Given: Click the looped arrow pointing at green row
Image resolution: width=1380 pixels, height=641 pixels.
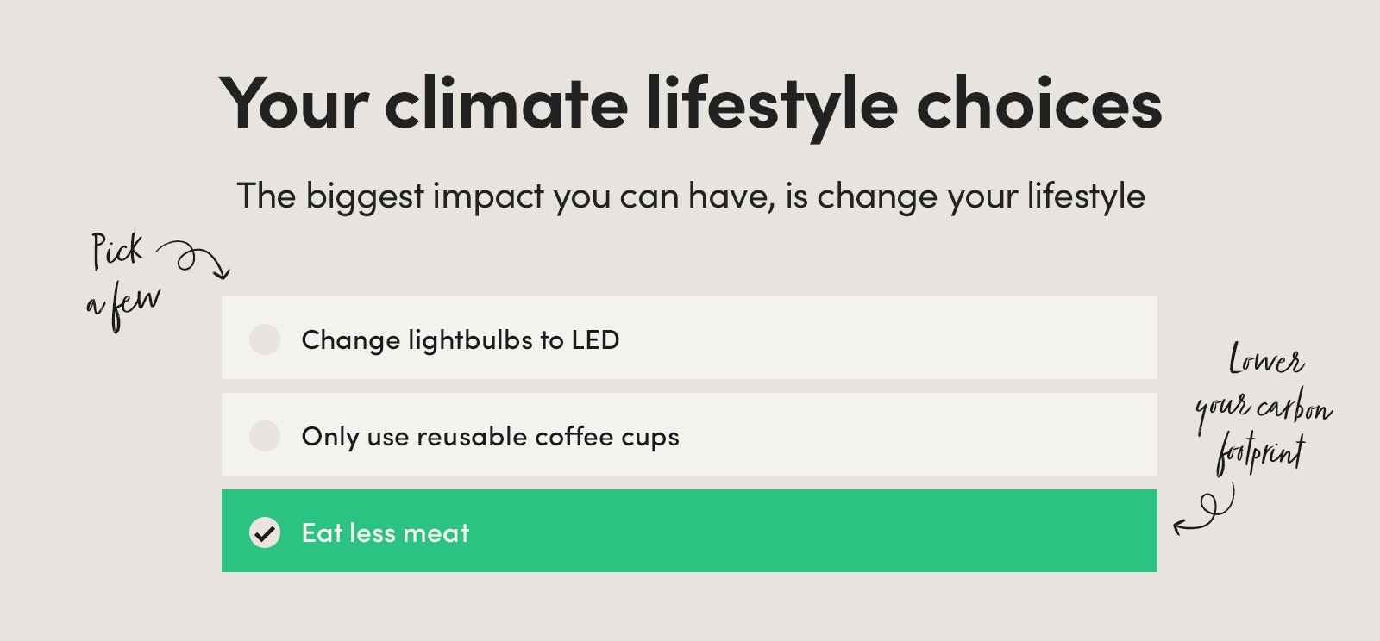Looking at the screenshot, I should click(x=1204, y=510).
